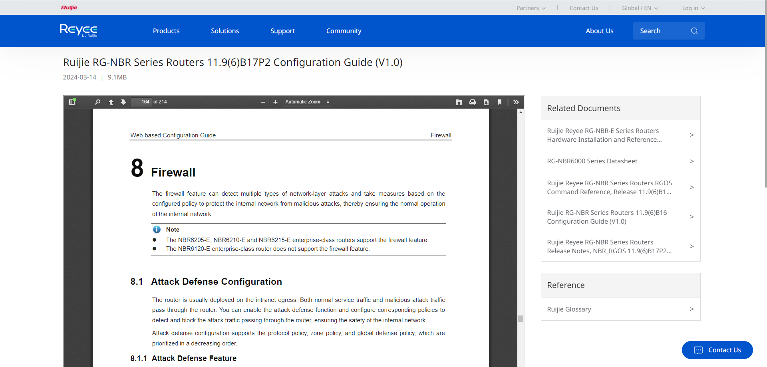Screen dimensions: 767x367
Task: Click the 'of 214' page count text
Action: (x=160, y=102)
